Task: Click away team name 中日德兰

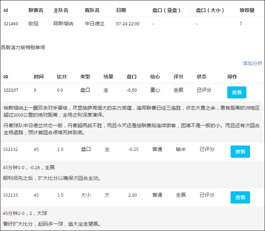Action: click(x=95, y=24)
